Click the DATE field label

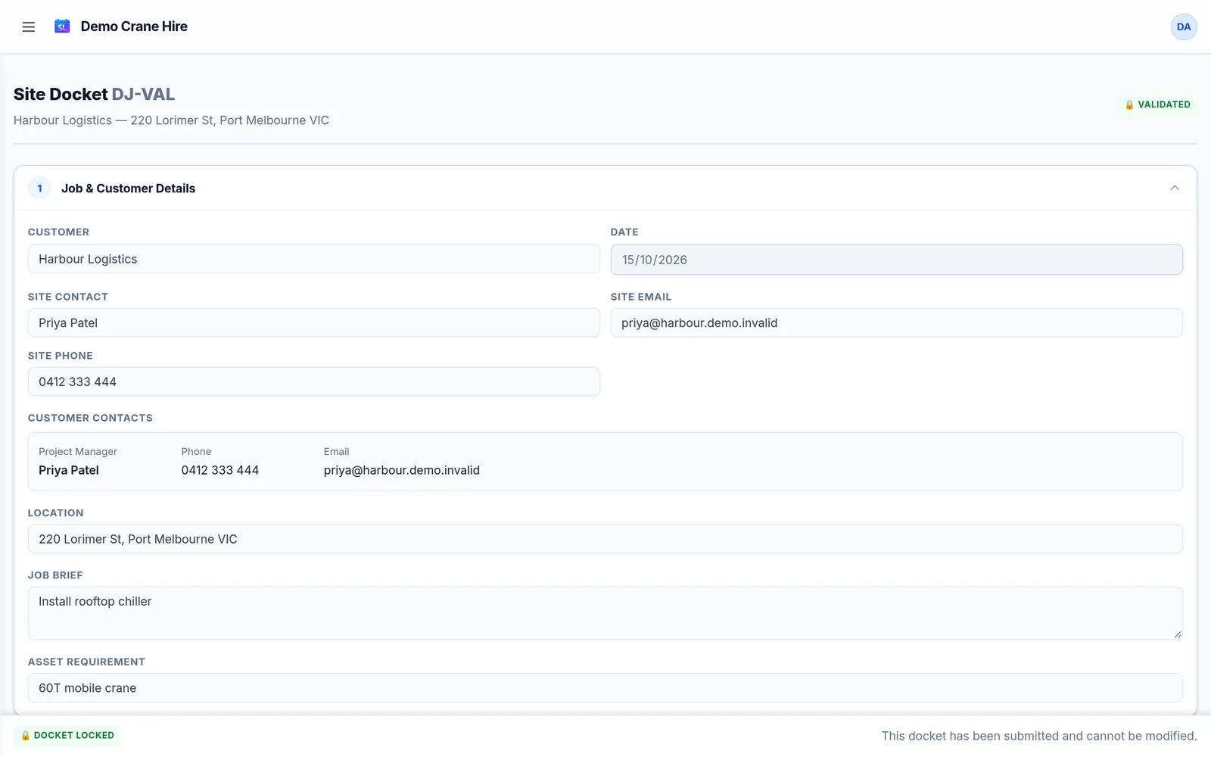624,232
